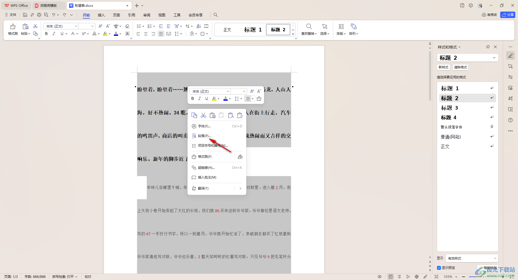Toggle Underline in the ribbon
The image size is (518, 280).
(62, 34)
